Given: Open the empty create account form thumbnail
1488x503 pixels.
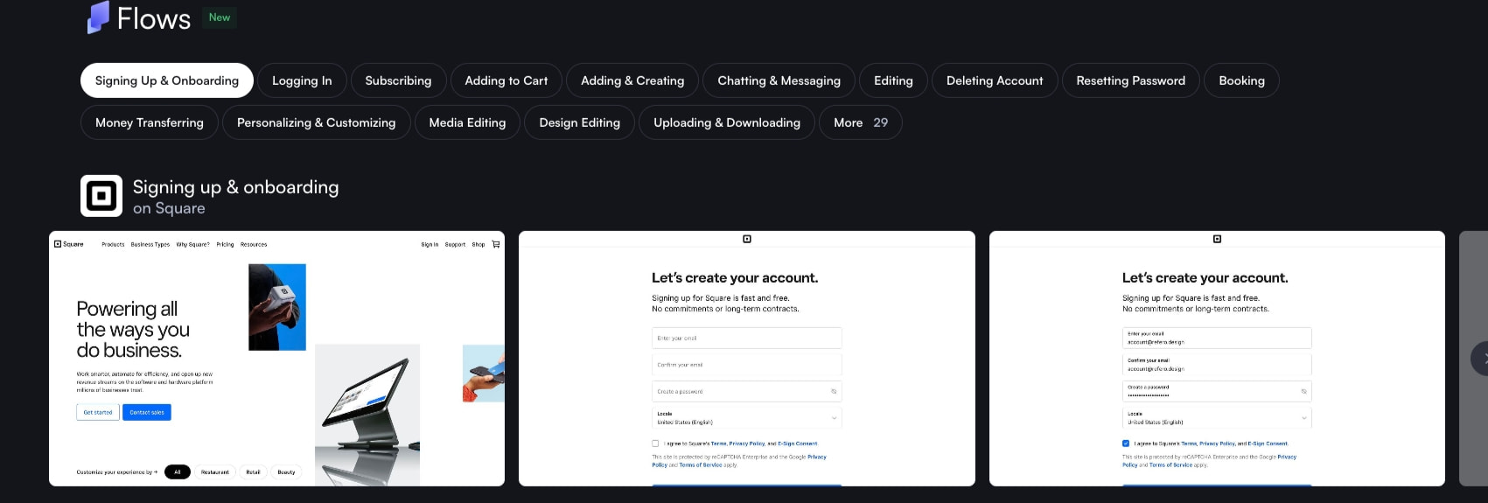Looking at the screenshot, I should (747, 359).
